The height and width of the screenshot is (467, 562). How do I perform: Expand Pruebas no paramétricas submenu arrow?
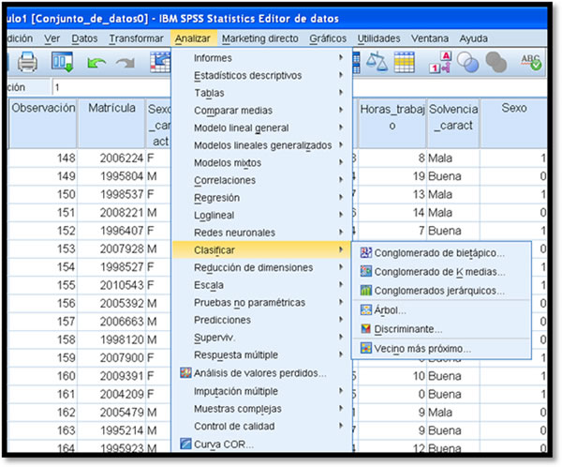pyautogui.click(x=341, y=302)
